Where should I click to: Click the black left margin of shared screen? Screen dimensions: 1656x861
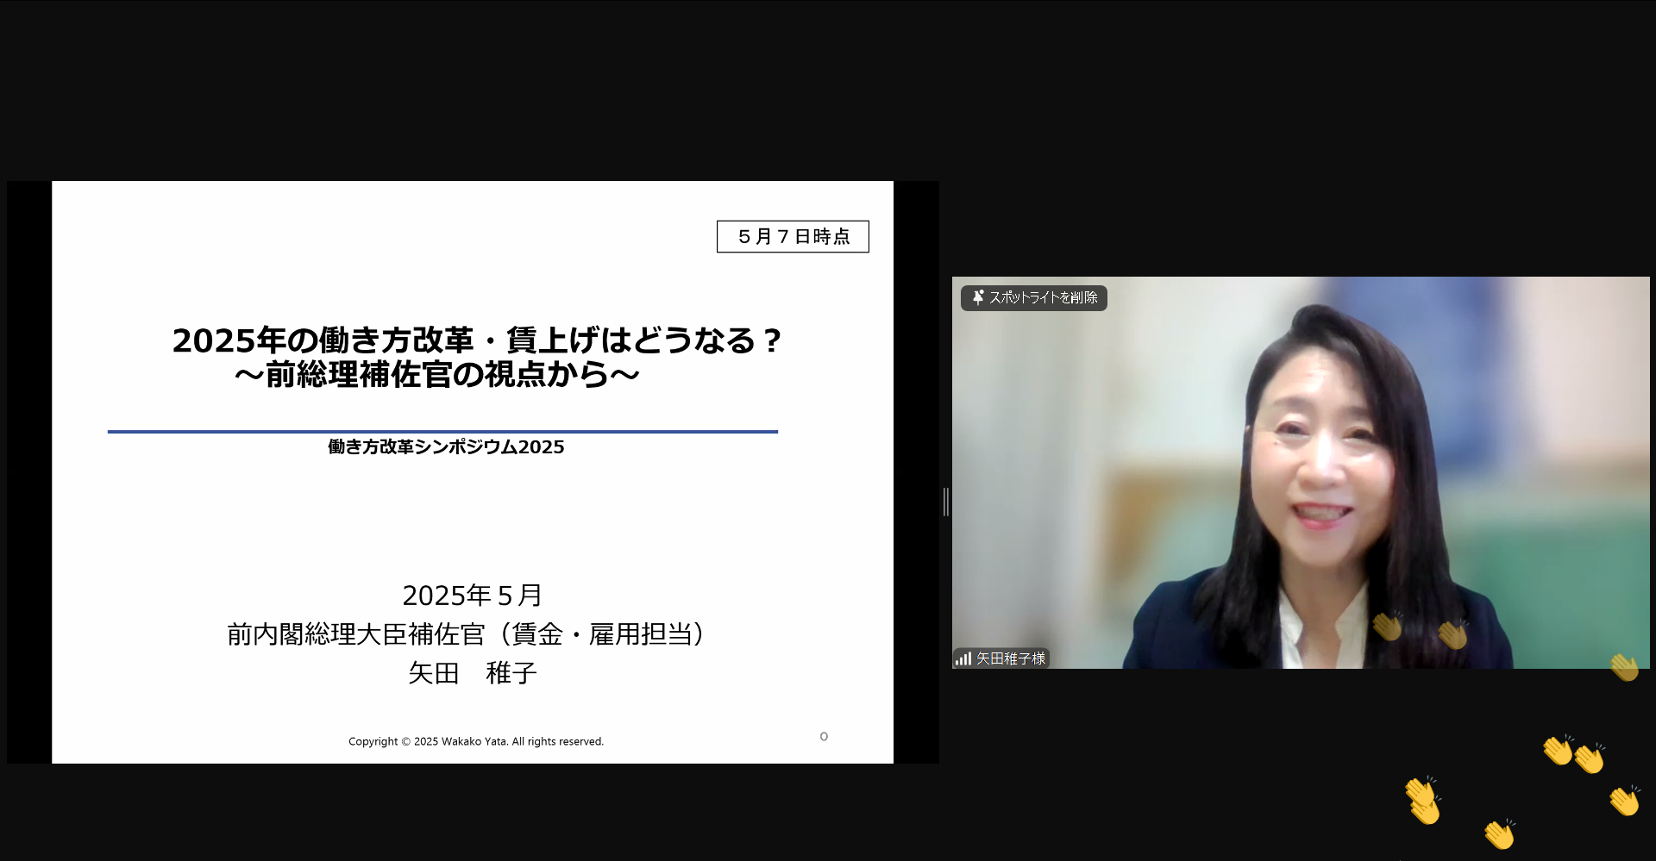(x=29, y=471)
